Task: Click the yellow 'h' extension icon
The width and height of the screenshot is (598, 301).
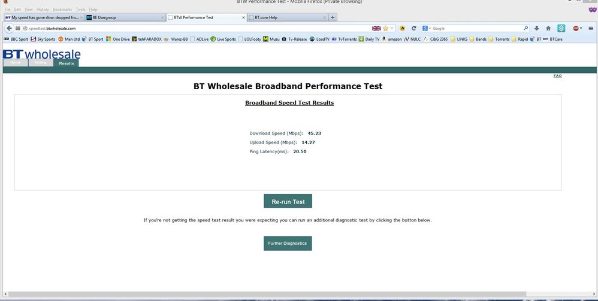Action: click(x=402, y=28)
